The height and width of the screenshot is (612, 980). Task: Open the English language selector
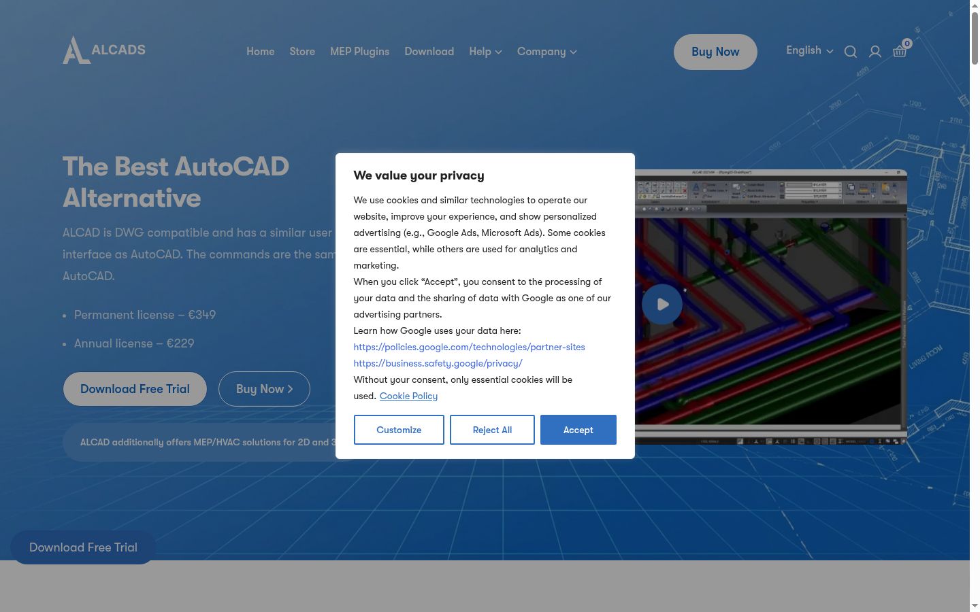(810, 50)
